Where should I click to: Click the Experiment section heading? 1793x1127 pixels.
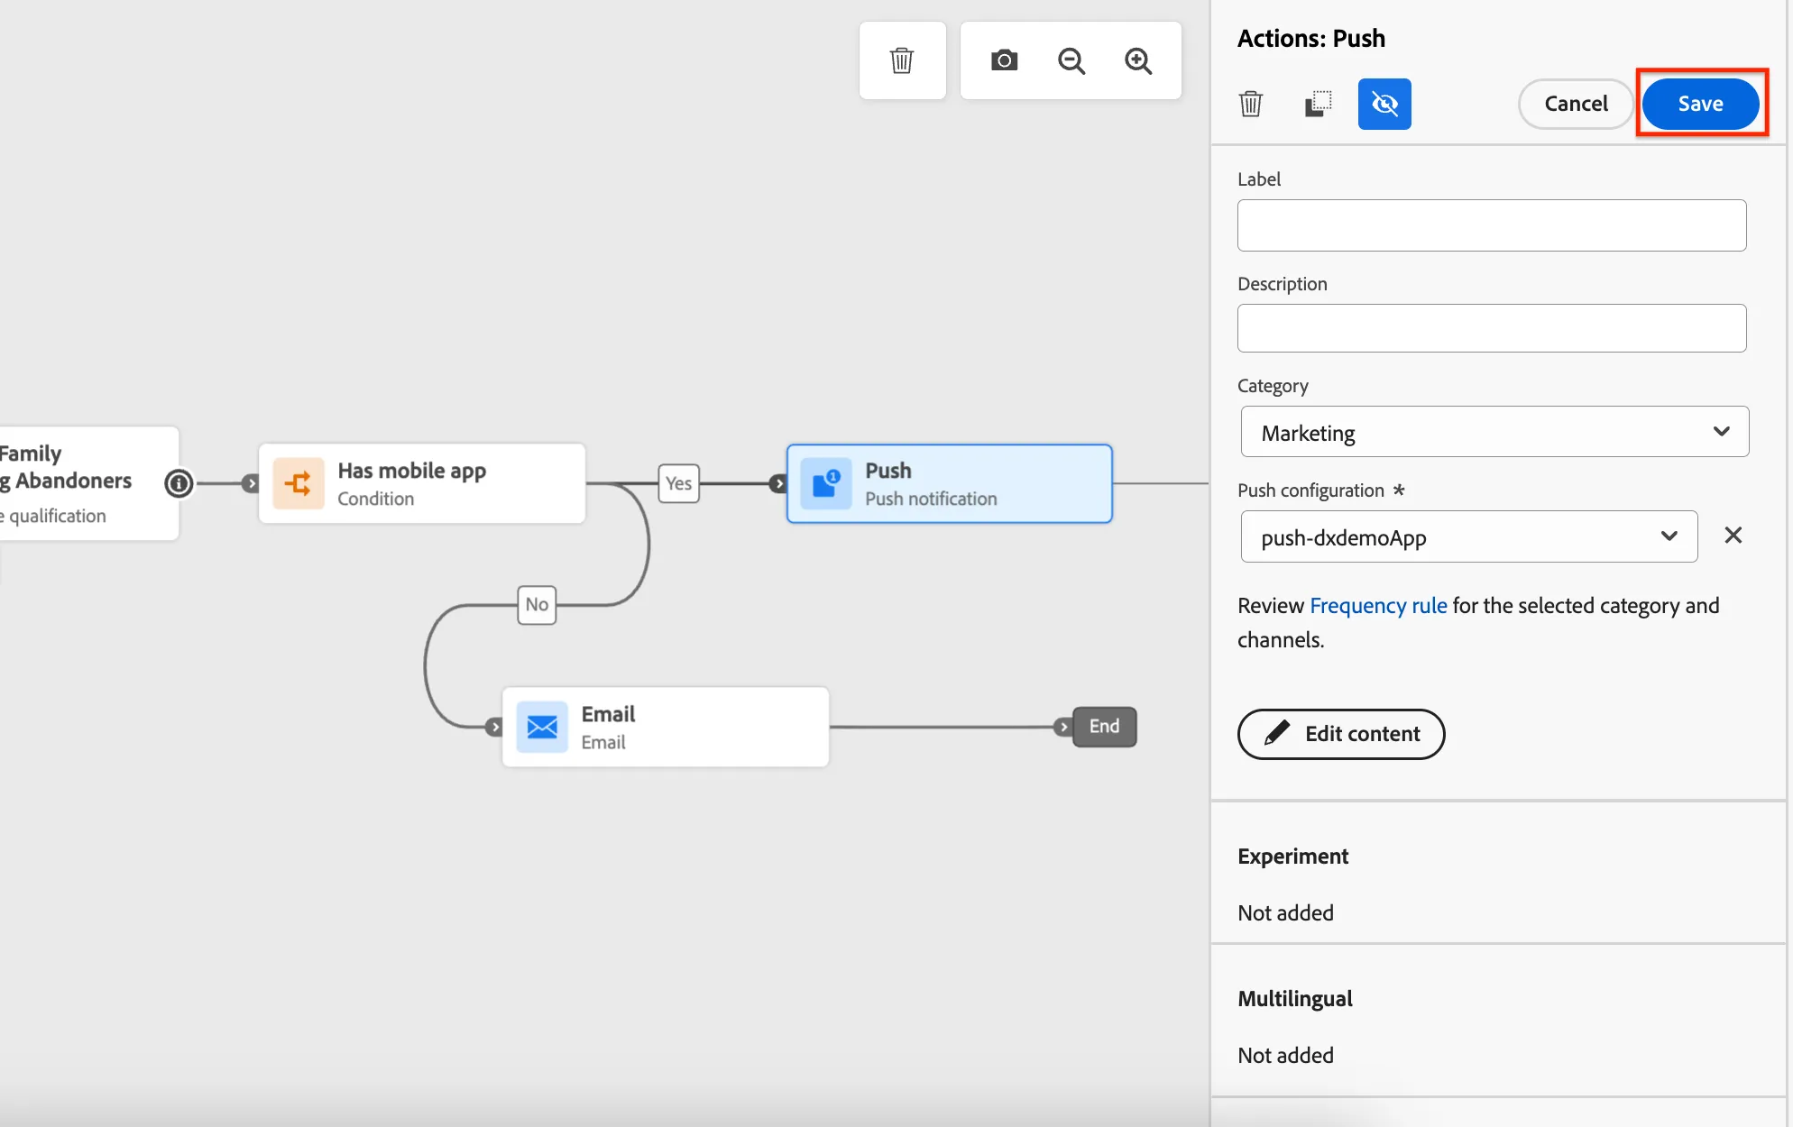pyautogui.click(x=1292, y=856)
